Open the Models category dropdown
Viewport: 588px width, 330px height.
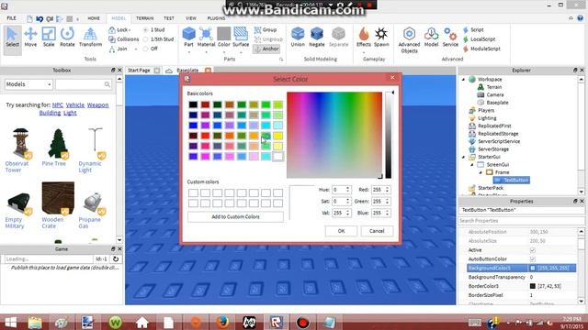click(x=28, y=84)
